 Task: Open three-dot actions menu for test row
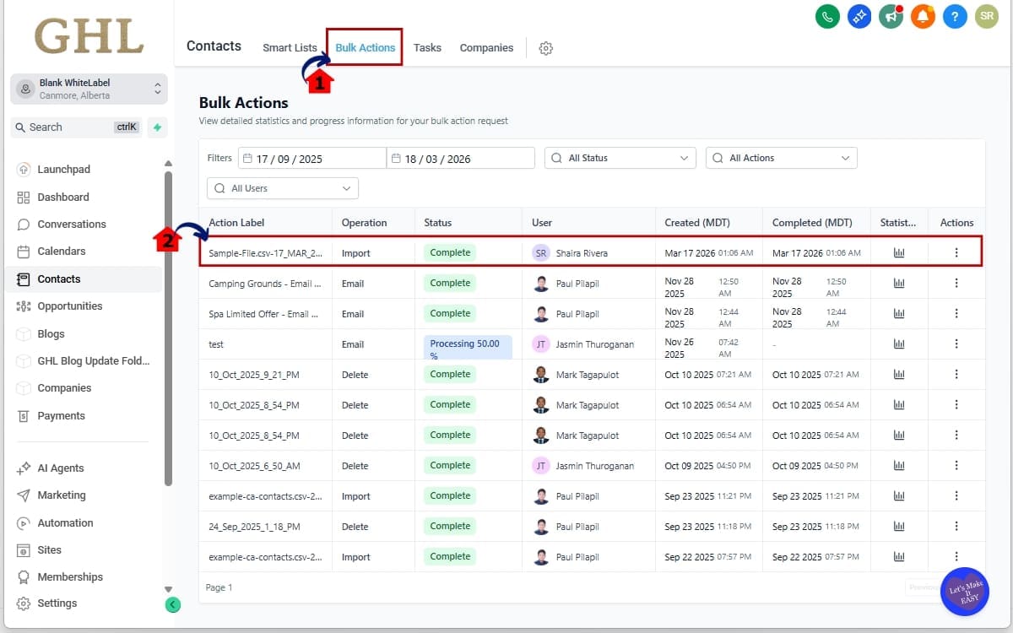(956, 344)
